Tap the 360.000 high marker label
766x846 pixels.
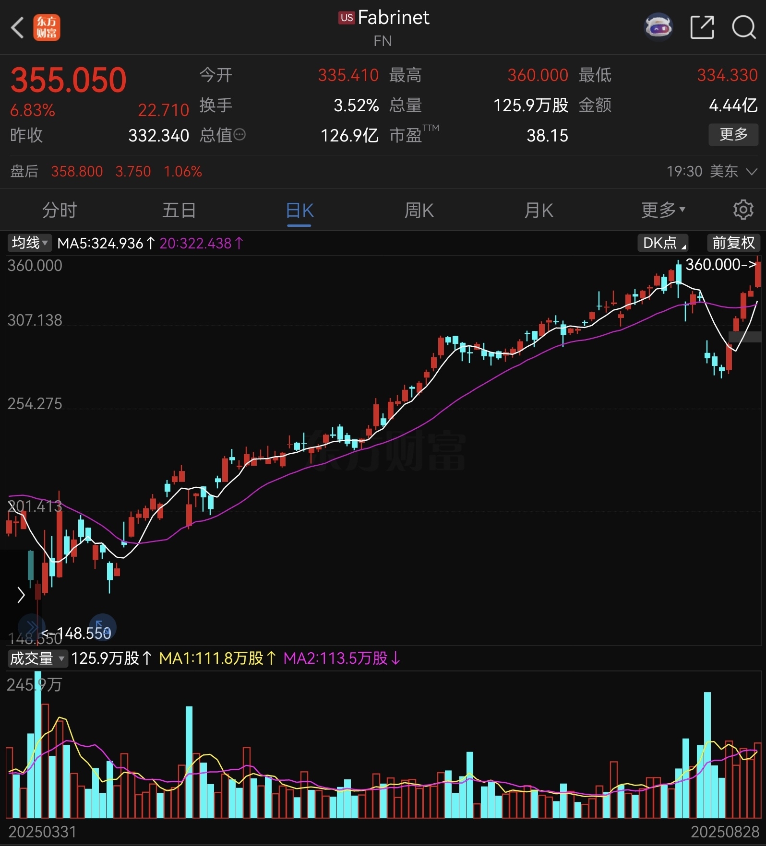click(x=720, y=265)
